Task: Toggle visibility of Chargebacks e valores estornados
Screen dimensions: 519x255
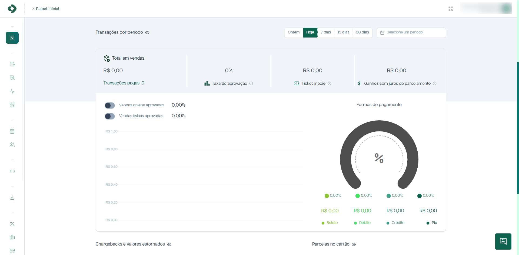Action: pos(169,244)
